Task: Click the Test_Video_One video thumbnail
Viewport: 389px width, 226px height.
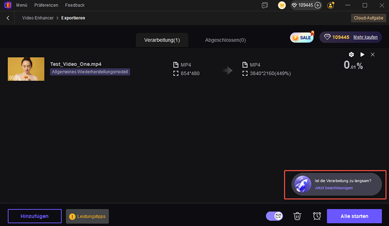Action: [x=23, y=69]
